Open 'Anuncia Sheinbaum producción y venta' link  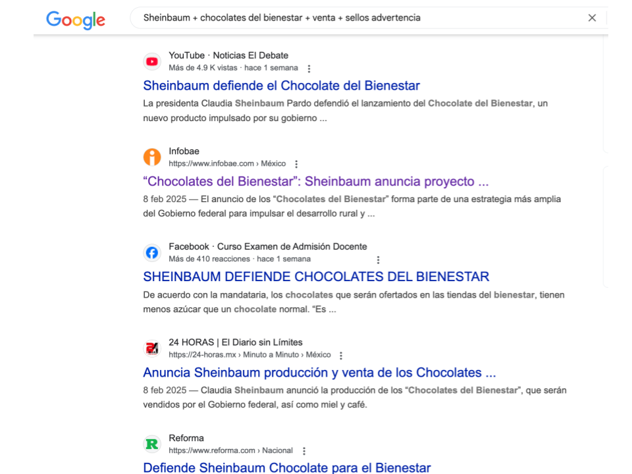[x=319, y=373]
